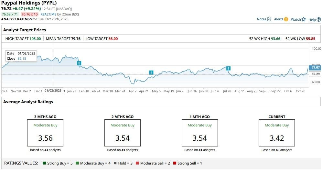Click the Mar 10 date label
This screenshot has width=322, height=170.
(108, 91)
